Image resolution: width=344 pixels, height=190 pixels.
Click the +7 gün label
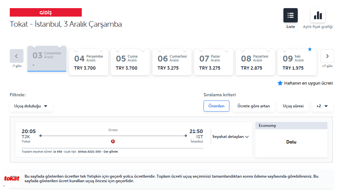[x=327, y=66]
